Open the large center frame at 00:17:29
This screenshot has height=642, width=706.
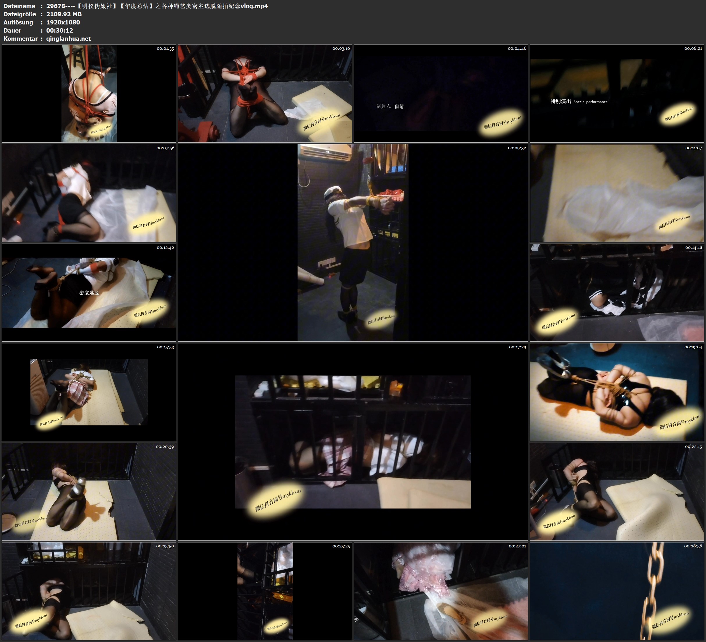[353, 441]
